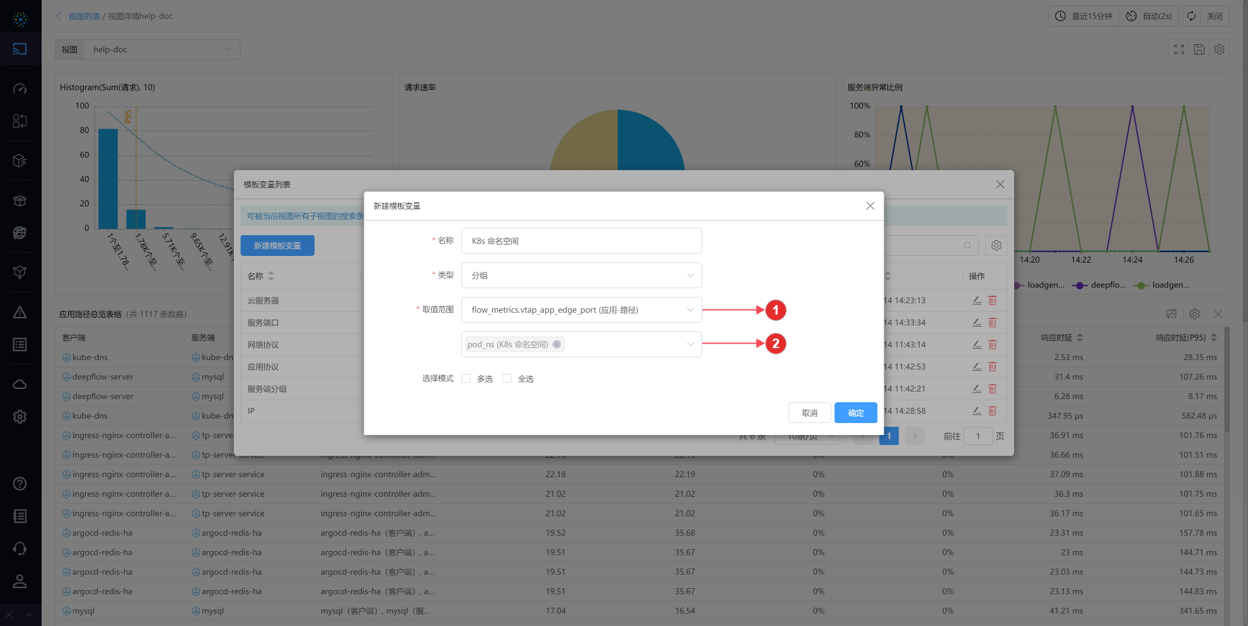Click the fullscreen icon in the top toolbar
Viewport: 1248px width, 626px height.
[1179, 49]
